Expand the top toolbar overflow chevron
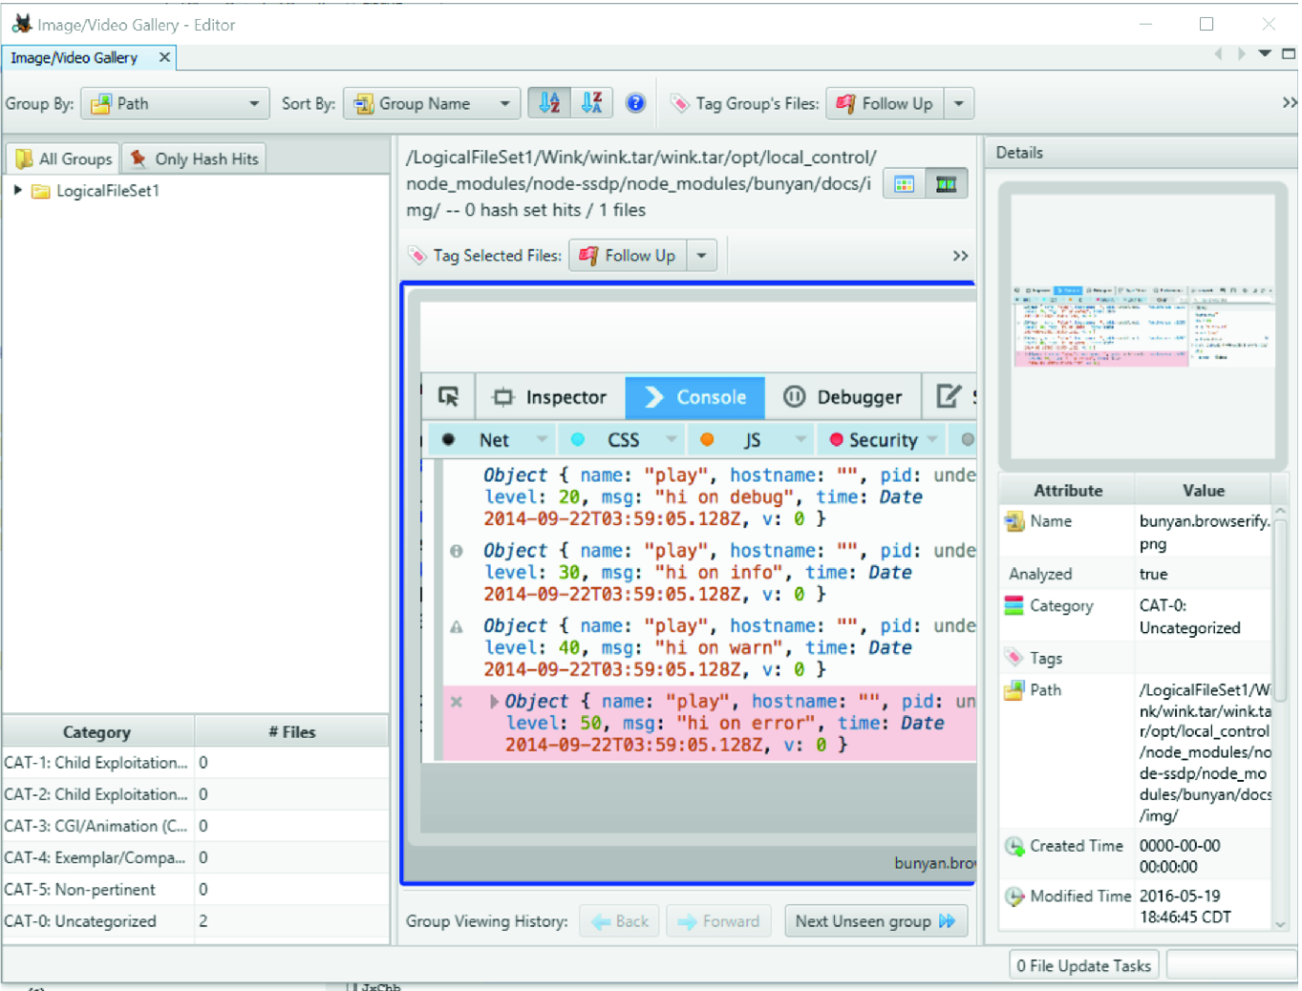 pyautogui.click(x=1289, y=102)
